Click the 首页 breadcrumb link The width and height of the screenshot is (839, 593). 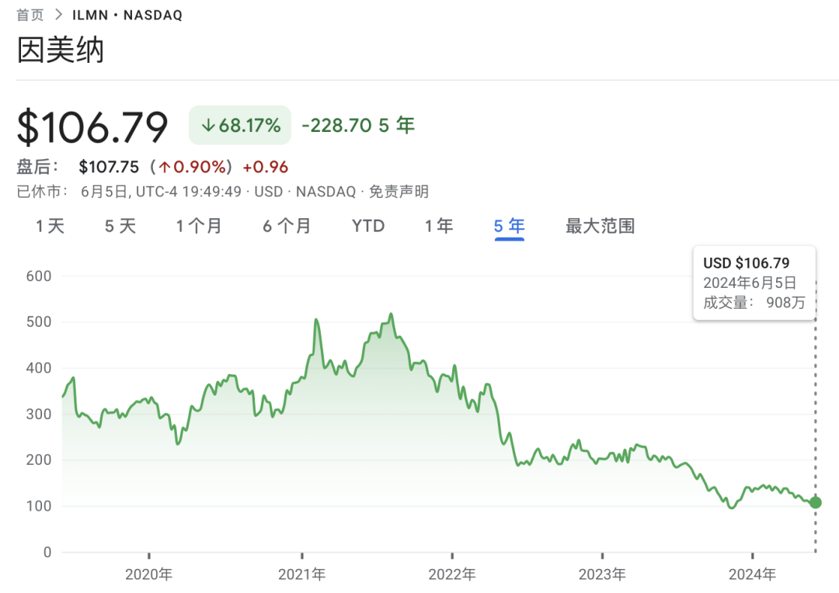coord(30,15)
